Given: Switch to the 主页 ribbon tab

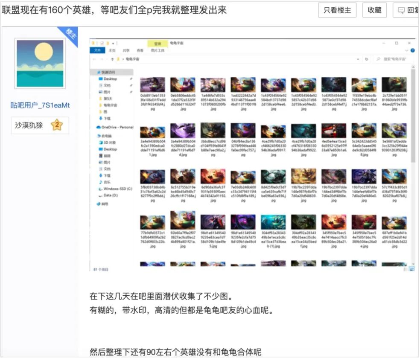Looking at the screenshot, I should coord(112,50).
